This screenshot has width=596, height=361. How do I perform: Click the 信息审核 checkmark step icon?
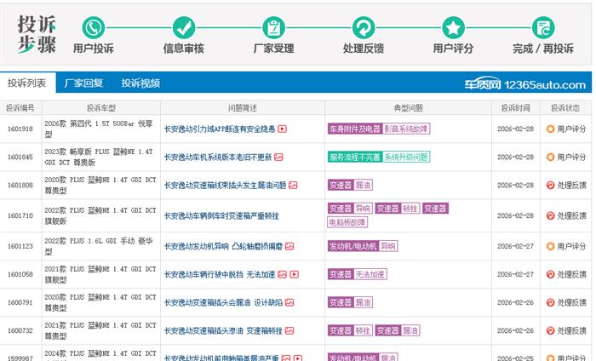click(183, 27)
